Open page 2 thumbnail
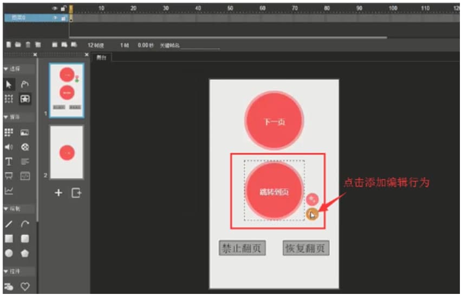Image resolution: width=461 pixels, height=295 pixels. tap(67, 152)
